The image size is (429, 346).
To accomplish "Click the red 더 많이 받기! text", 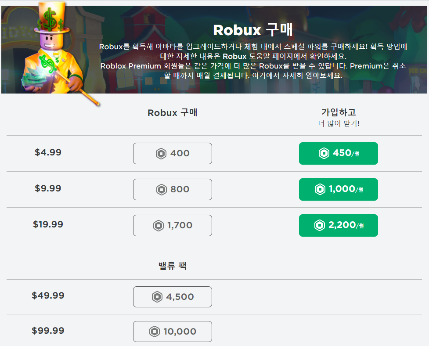I will click(339, 123).
